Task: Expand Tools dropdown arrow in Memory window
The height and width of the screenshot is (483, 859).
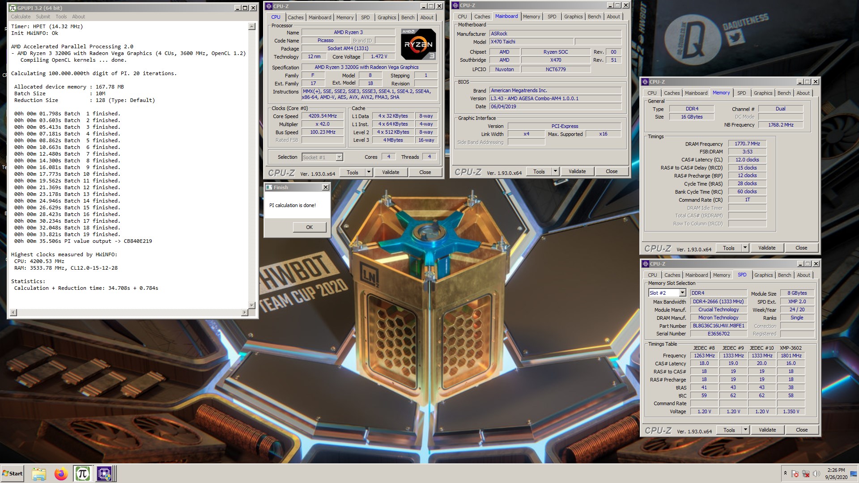Action: coord(745,248)
